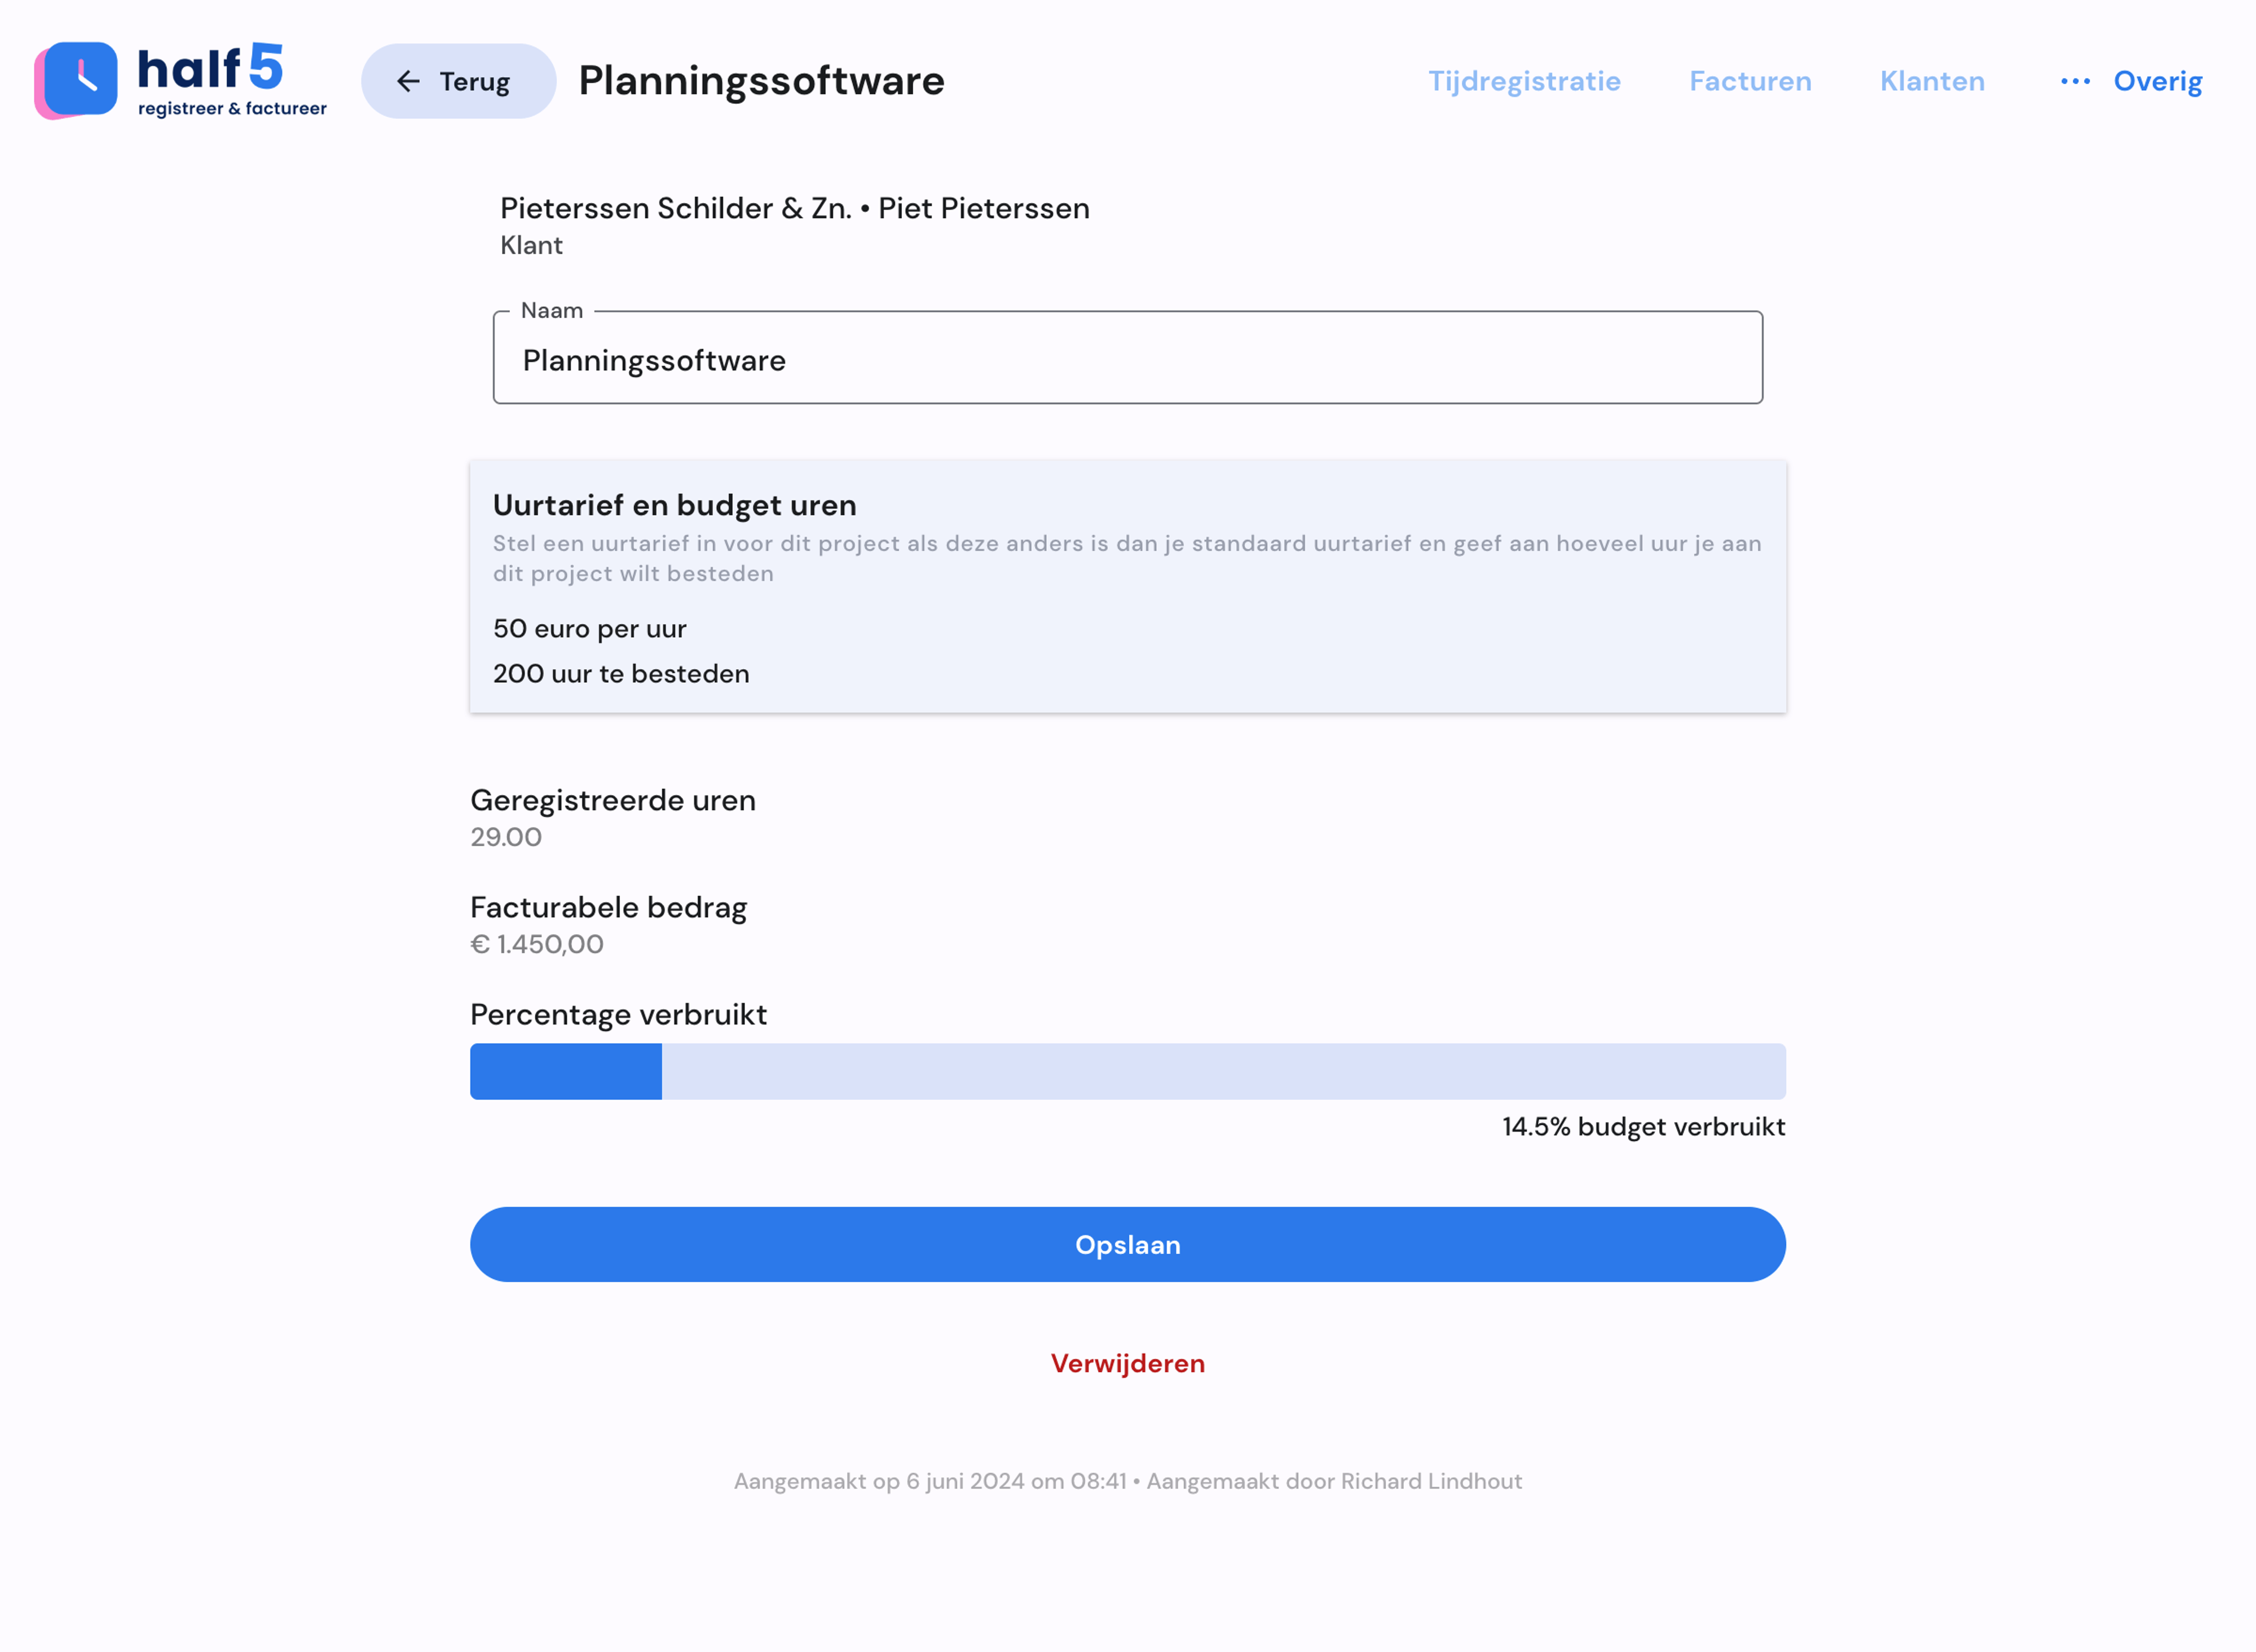
Task: Switch to the Facturen section
Action: (1750, 81)
